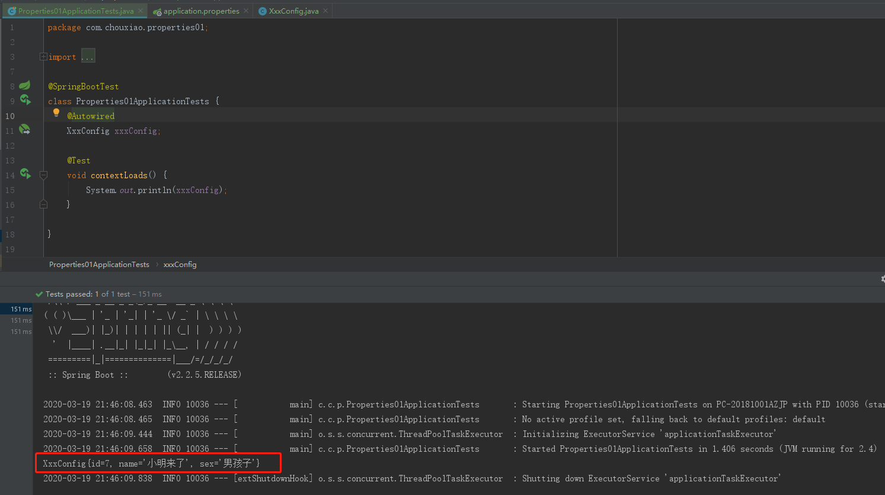Click the class name Properties01ApplicationTests in code
The height and width of the screenshot is (495, 885).
tap(142, 101)
